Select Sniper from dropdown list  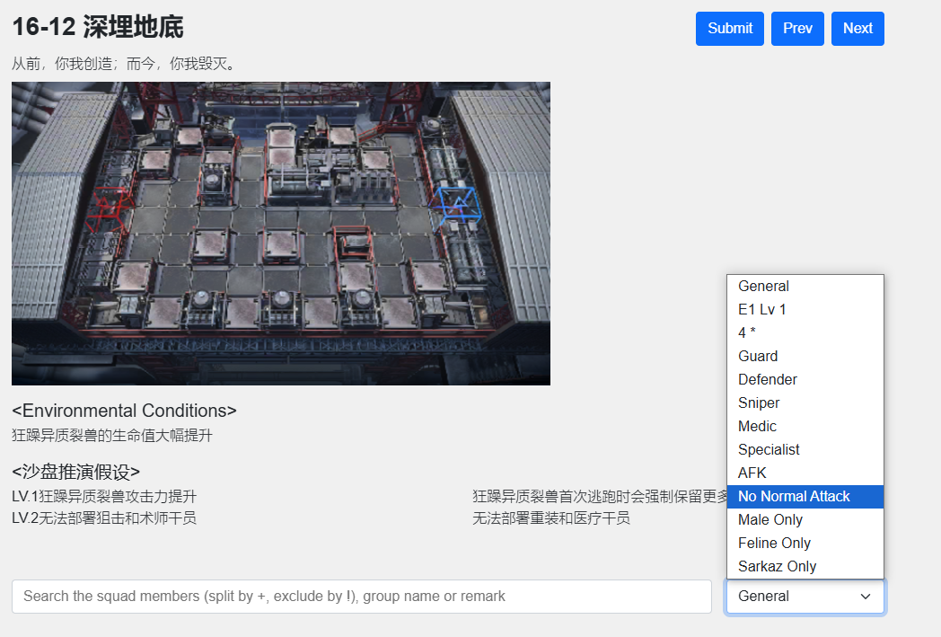805,403
